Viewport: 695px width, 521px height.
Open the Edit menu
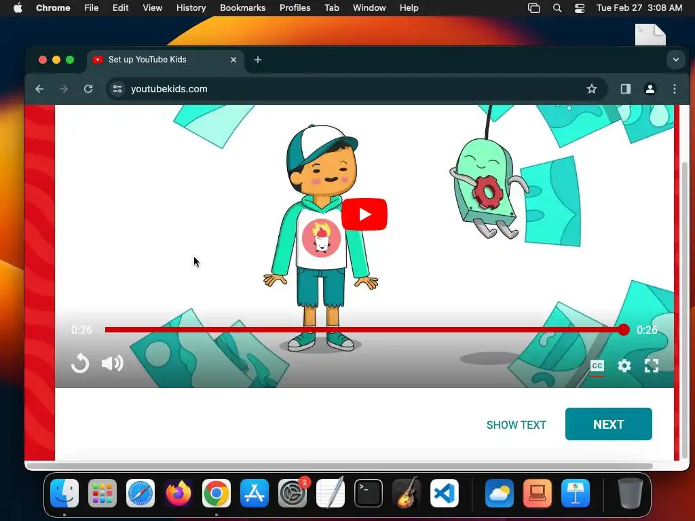click(x=121, y=8)
